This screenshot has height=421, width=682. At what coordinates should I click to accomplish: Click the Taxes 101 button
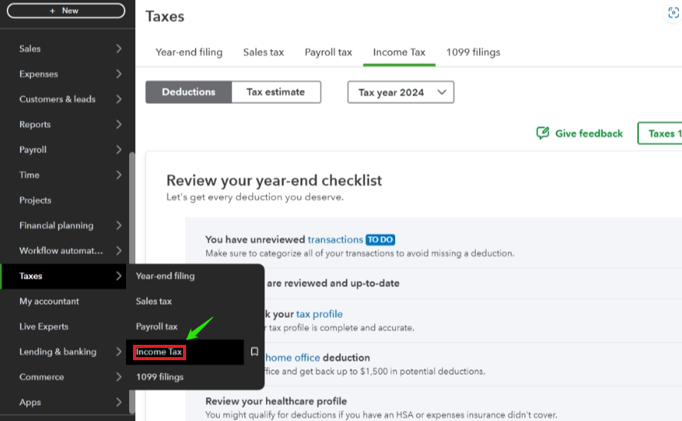tap(660, 133)
